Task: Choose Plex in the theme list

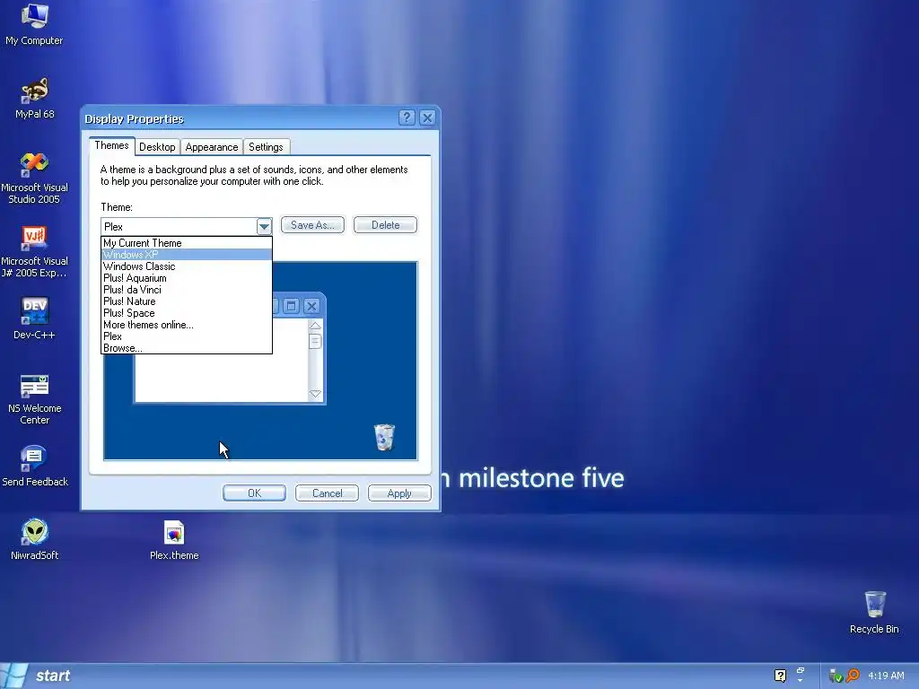Action: [187, 336]
